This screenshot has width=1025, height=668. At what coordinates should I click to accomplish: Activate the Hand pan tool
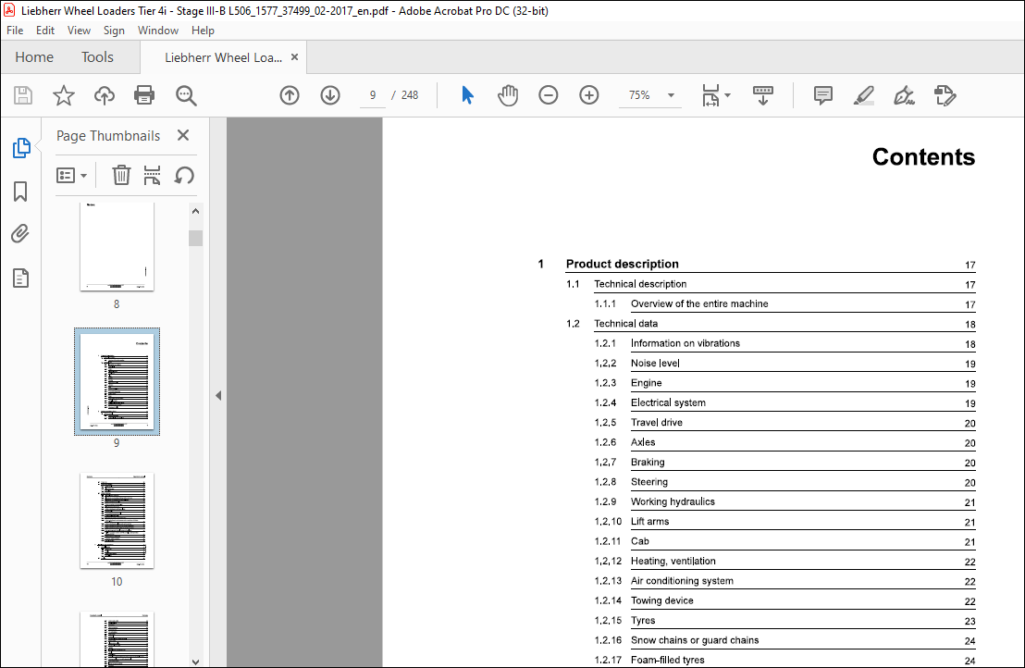point(507,95)
